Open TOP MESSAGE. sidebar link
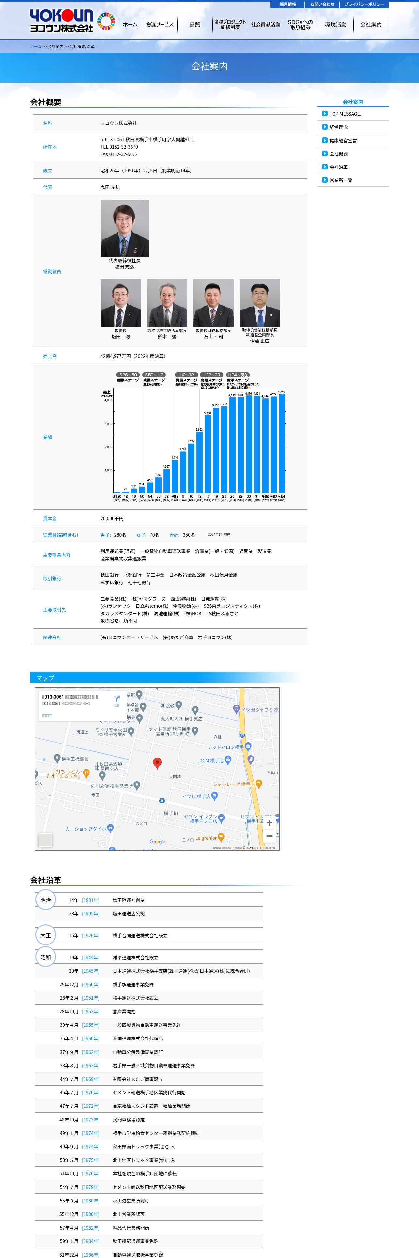This screenshot has width=419, height=1258. pos(345,114)
